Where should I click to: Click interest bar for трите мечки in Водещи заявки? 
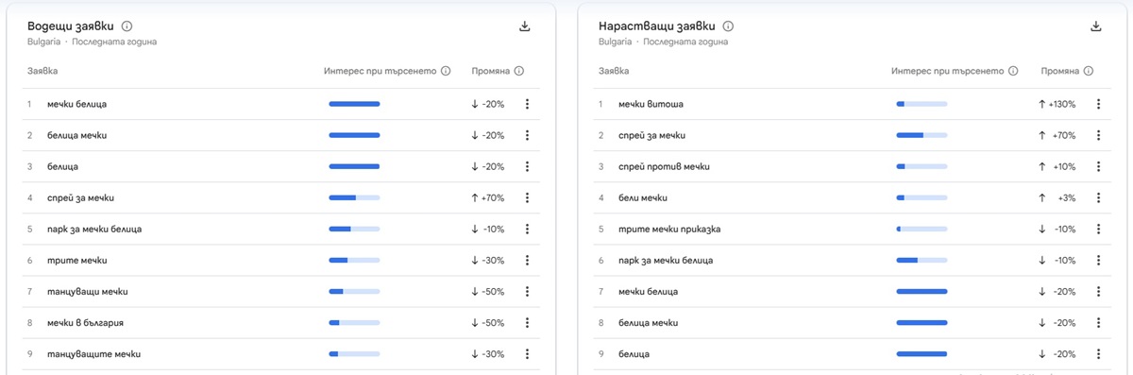click(x=354, y=260)
